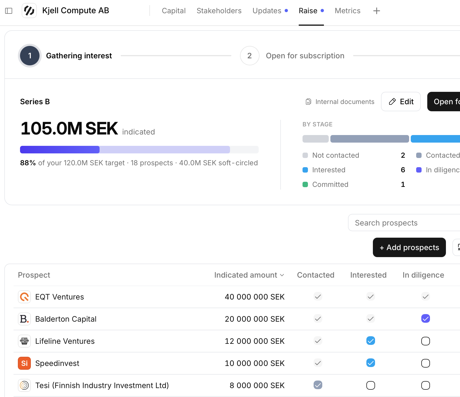This screenshot has height=397, width=460.
Task: Toggle EQT Ventures Contacted checkmark
Action: [318, 297]
